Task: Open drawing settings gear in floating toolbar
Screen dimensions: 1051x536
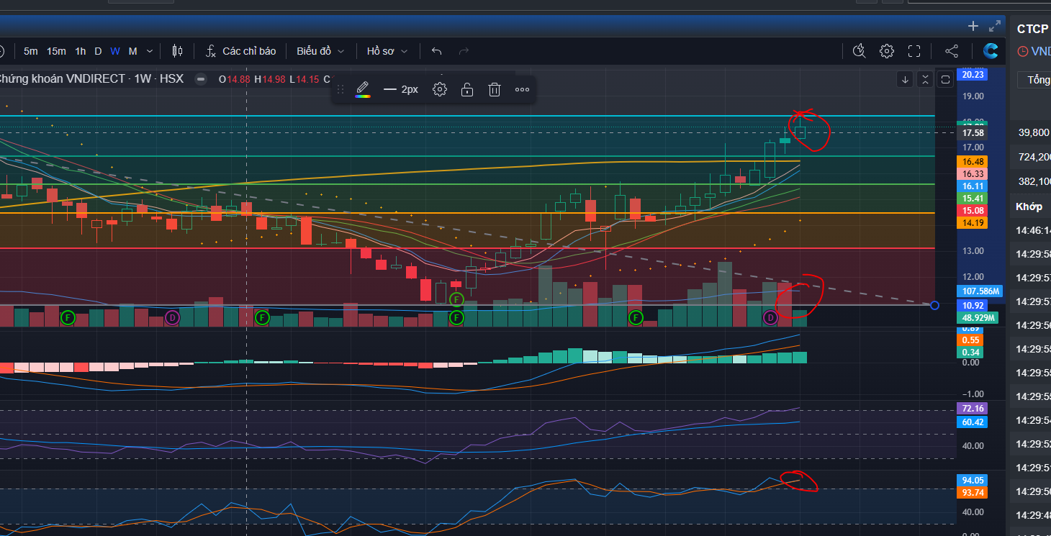Action: [x=440, y=89]
